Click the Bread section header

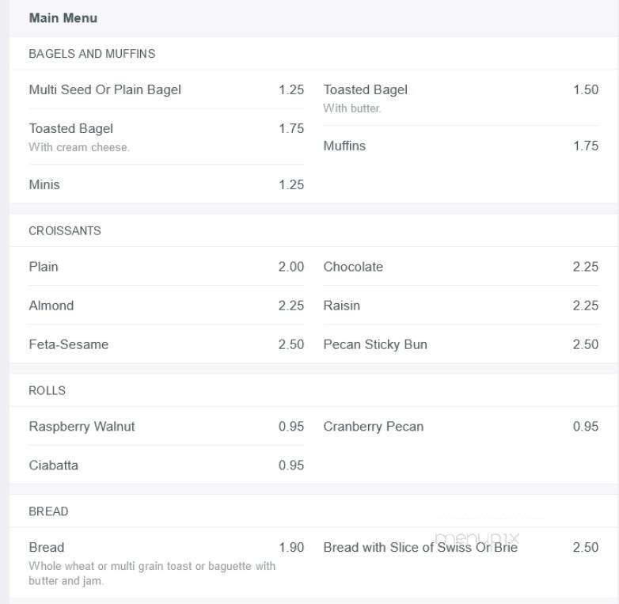[48, 511]
